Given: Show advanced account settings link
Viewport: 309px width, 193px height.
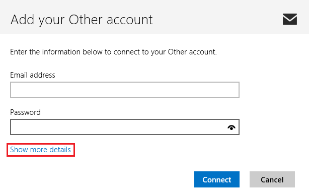Looking at the screenshot, I should pos(40,150).
